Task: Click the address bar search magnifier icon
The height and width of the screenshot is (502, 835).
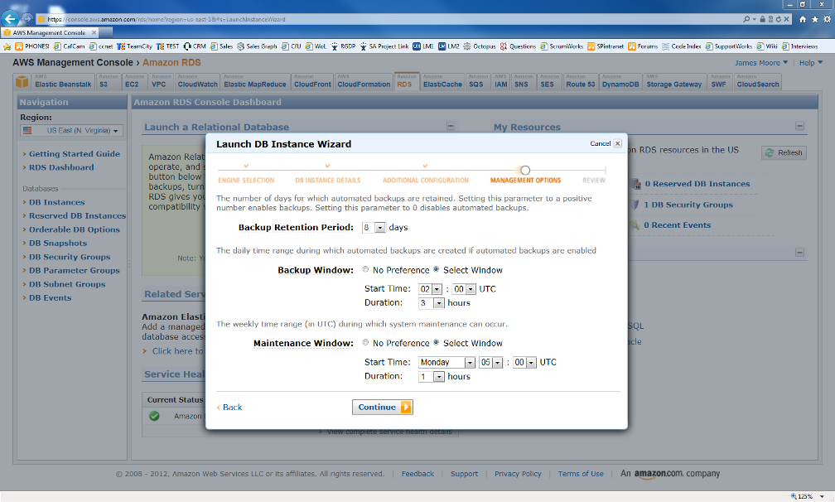Action: (x=746, y=19)
